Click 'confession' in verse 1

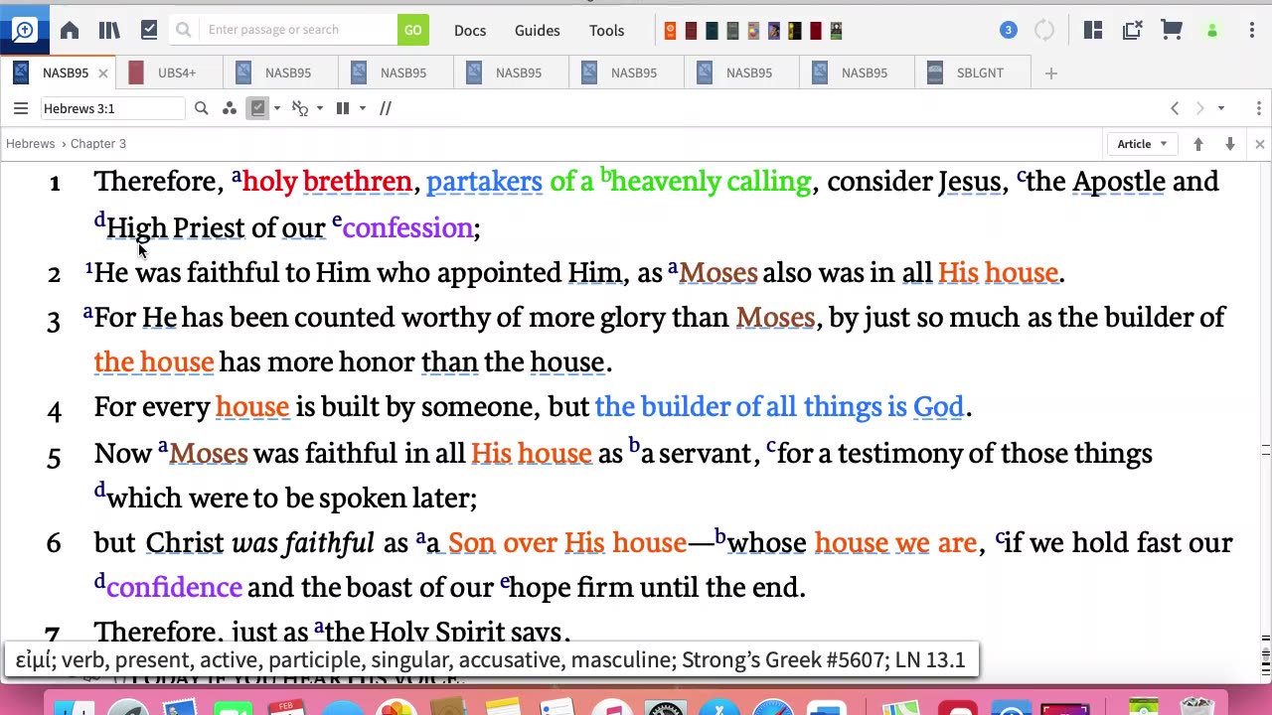[407, 227]
